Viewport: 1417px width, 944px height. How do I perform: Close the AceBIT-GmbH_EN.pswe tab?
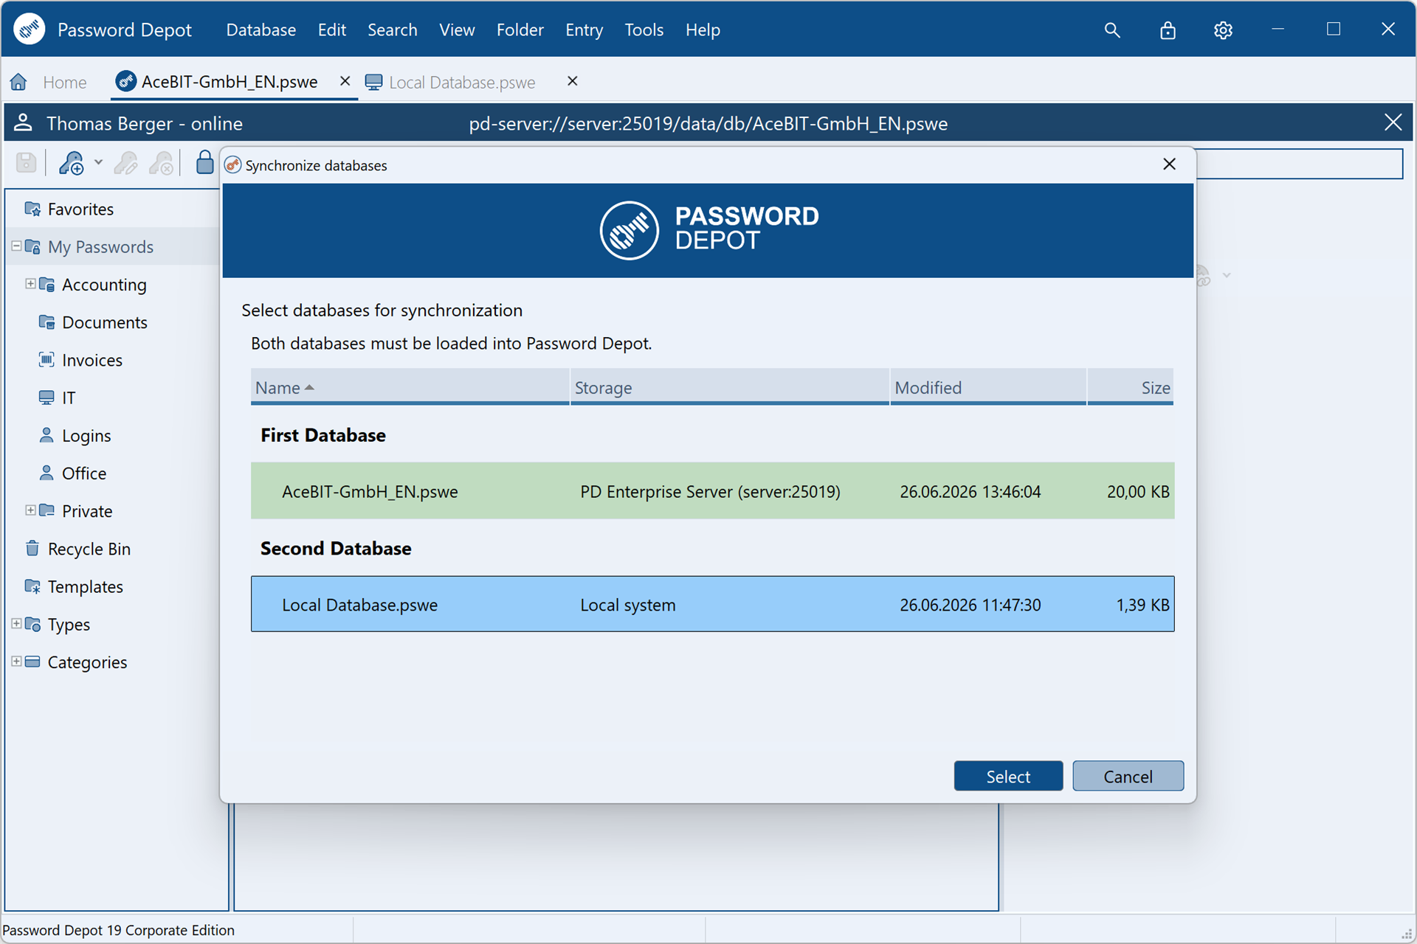point(345,81)
